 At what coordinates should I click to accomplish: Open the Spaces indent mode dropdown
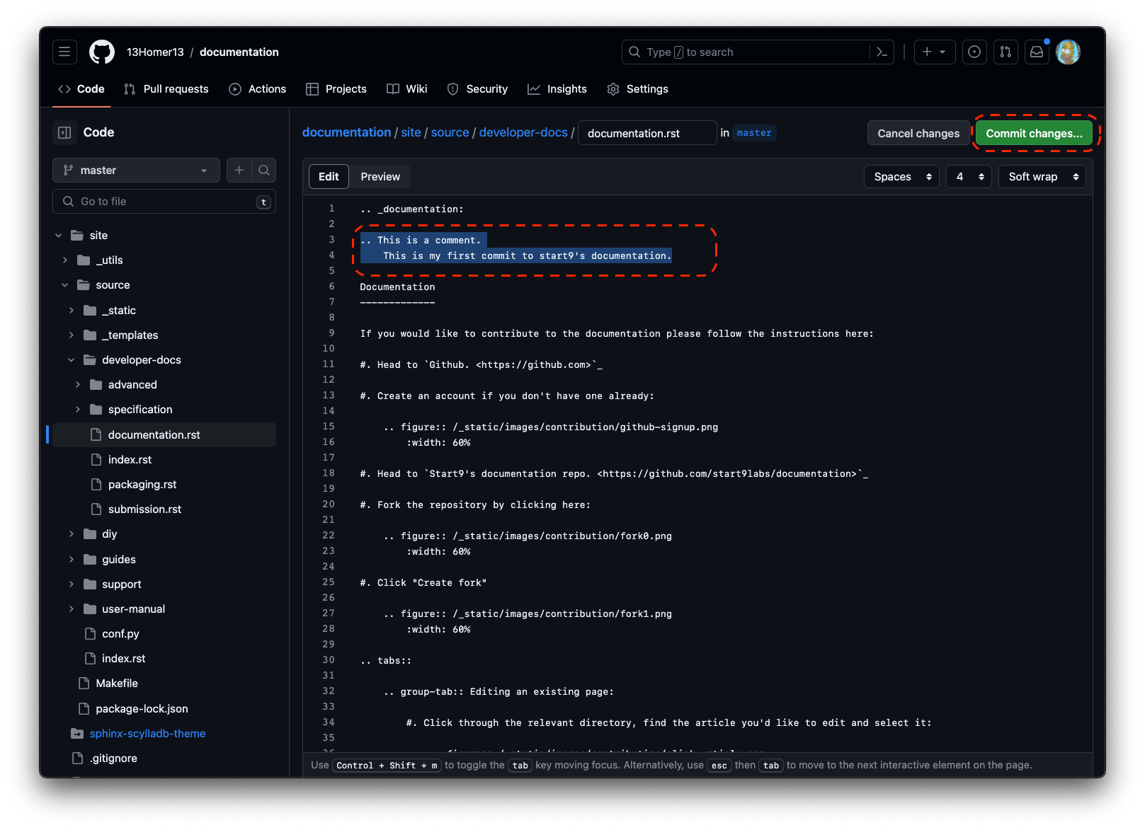click(x=901, y=177)
